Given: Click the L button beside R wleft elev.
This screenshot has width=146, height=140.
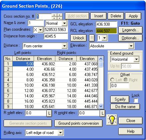Looking at the screenshot, I should click(x=49, y=113).
